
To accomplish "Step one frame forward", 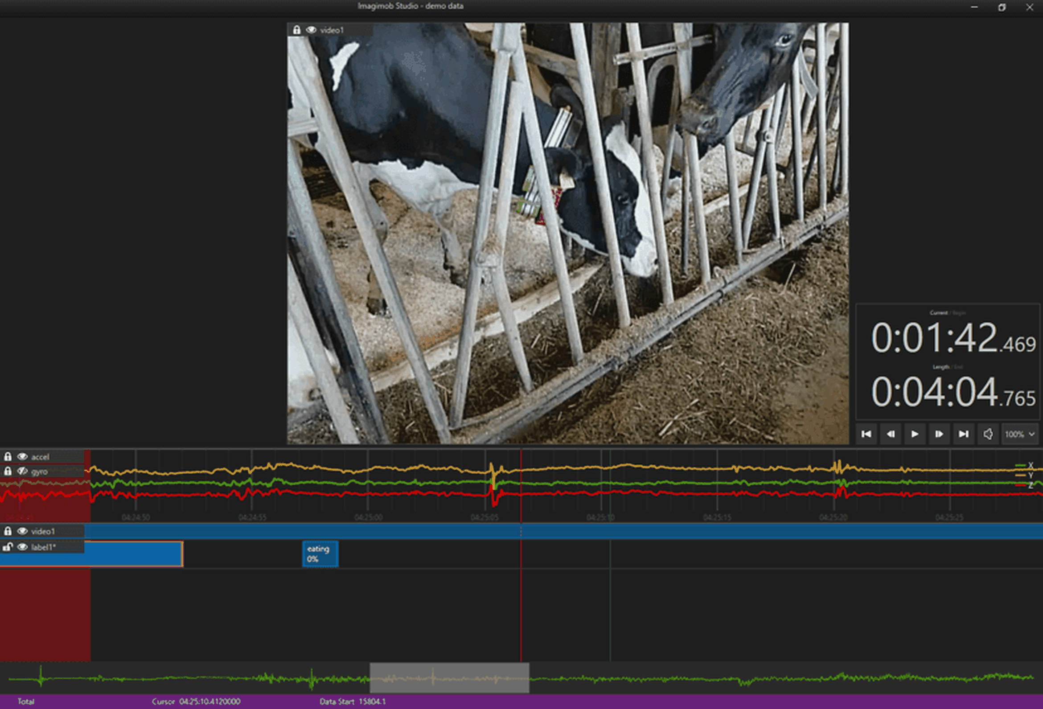I will [x=939, y=434].
